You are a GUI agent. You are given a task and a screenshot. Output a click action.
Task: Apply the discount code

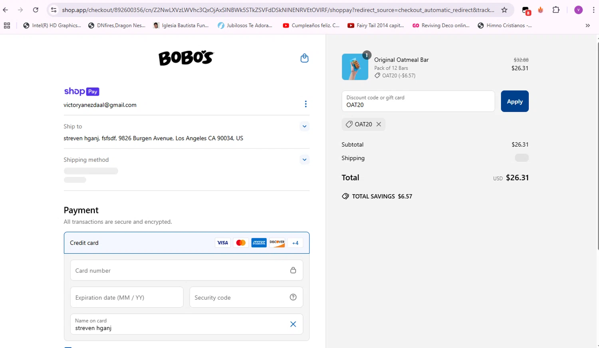tap(515, 101)
